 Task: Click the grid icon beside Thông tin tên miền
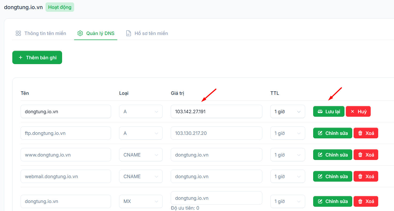18,33
